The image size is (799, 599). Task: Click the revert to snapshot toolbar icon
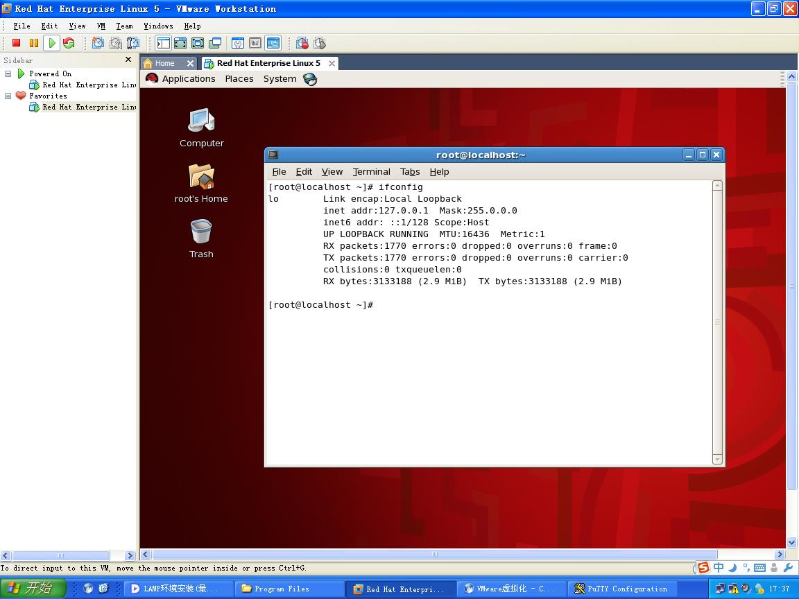tap(116, 43)
